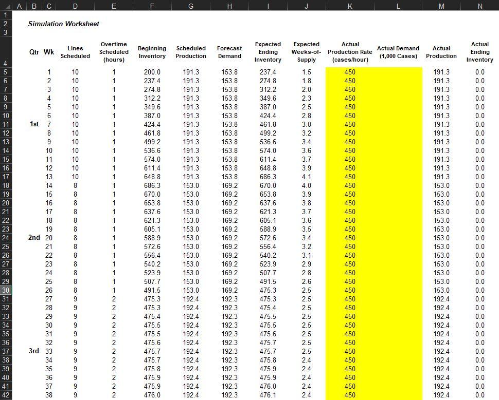The height and width of the screenshot is (400, 499).
Task: Select Expected Ending Inventory 574.0 in row 14
Action: tap(268, 150)
